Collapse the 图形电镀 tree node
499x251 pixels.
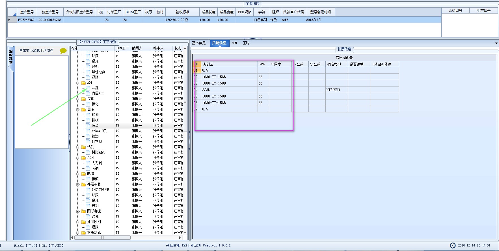(x=78, y=211)
